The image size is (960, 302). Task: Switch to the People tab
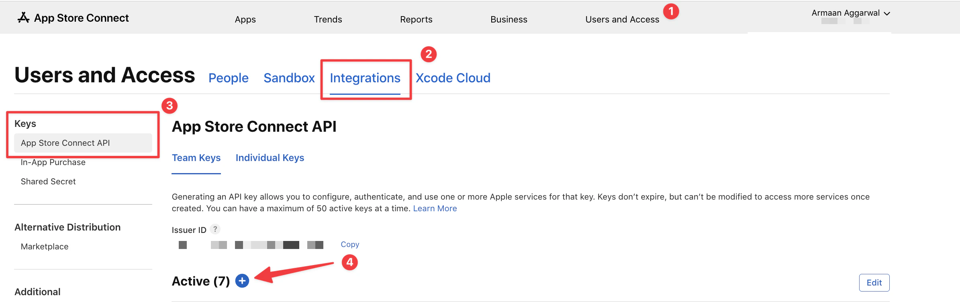tap(229, 78)
